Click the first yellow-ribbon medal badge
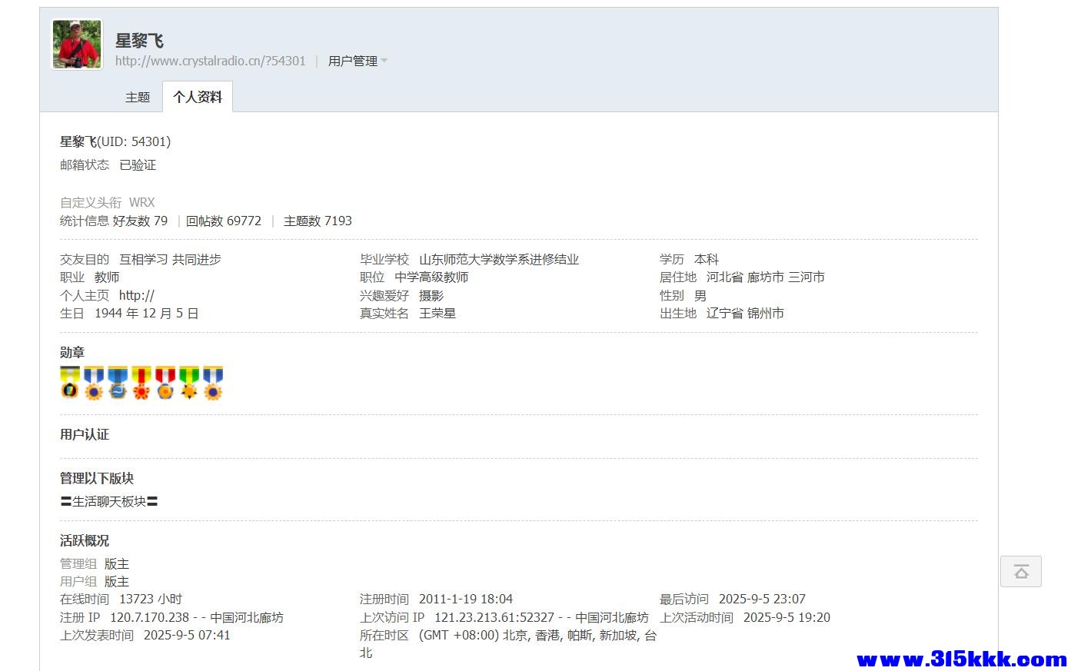Image resolution: width=1071 pixels, height=671 pixels. click(x=69, y=382)
